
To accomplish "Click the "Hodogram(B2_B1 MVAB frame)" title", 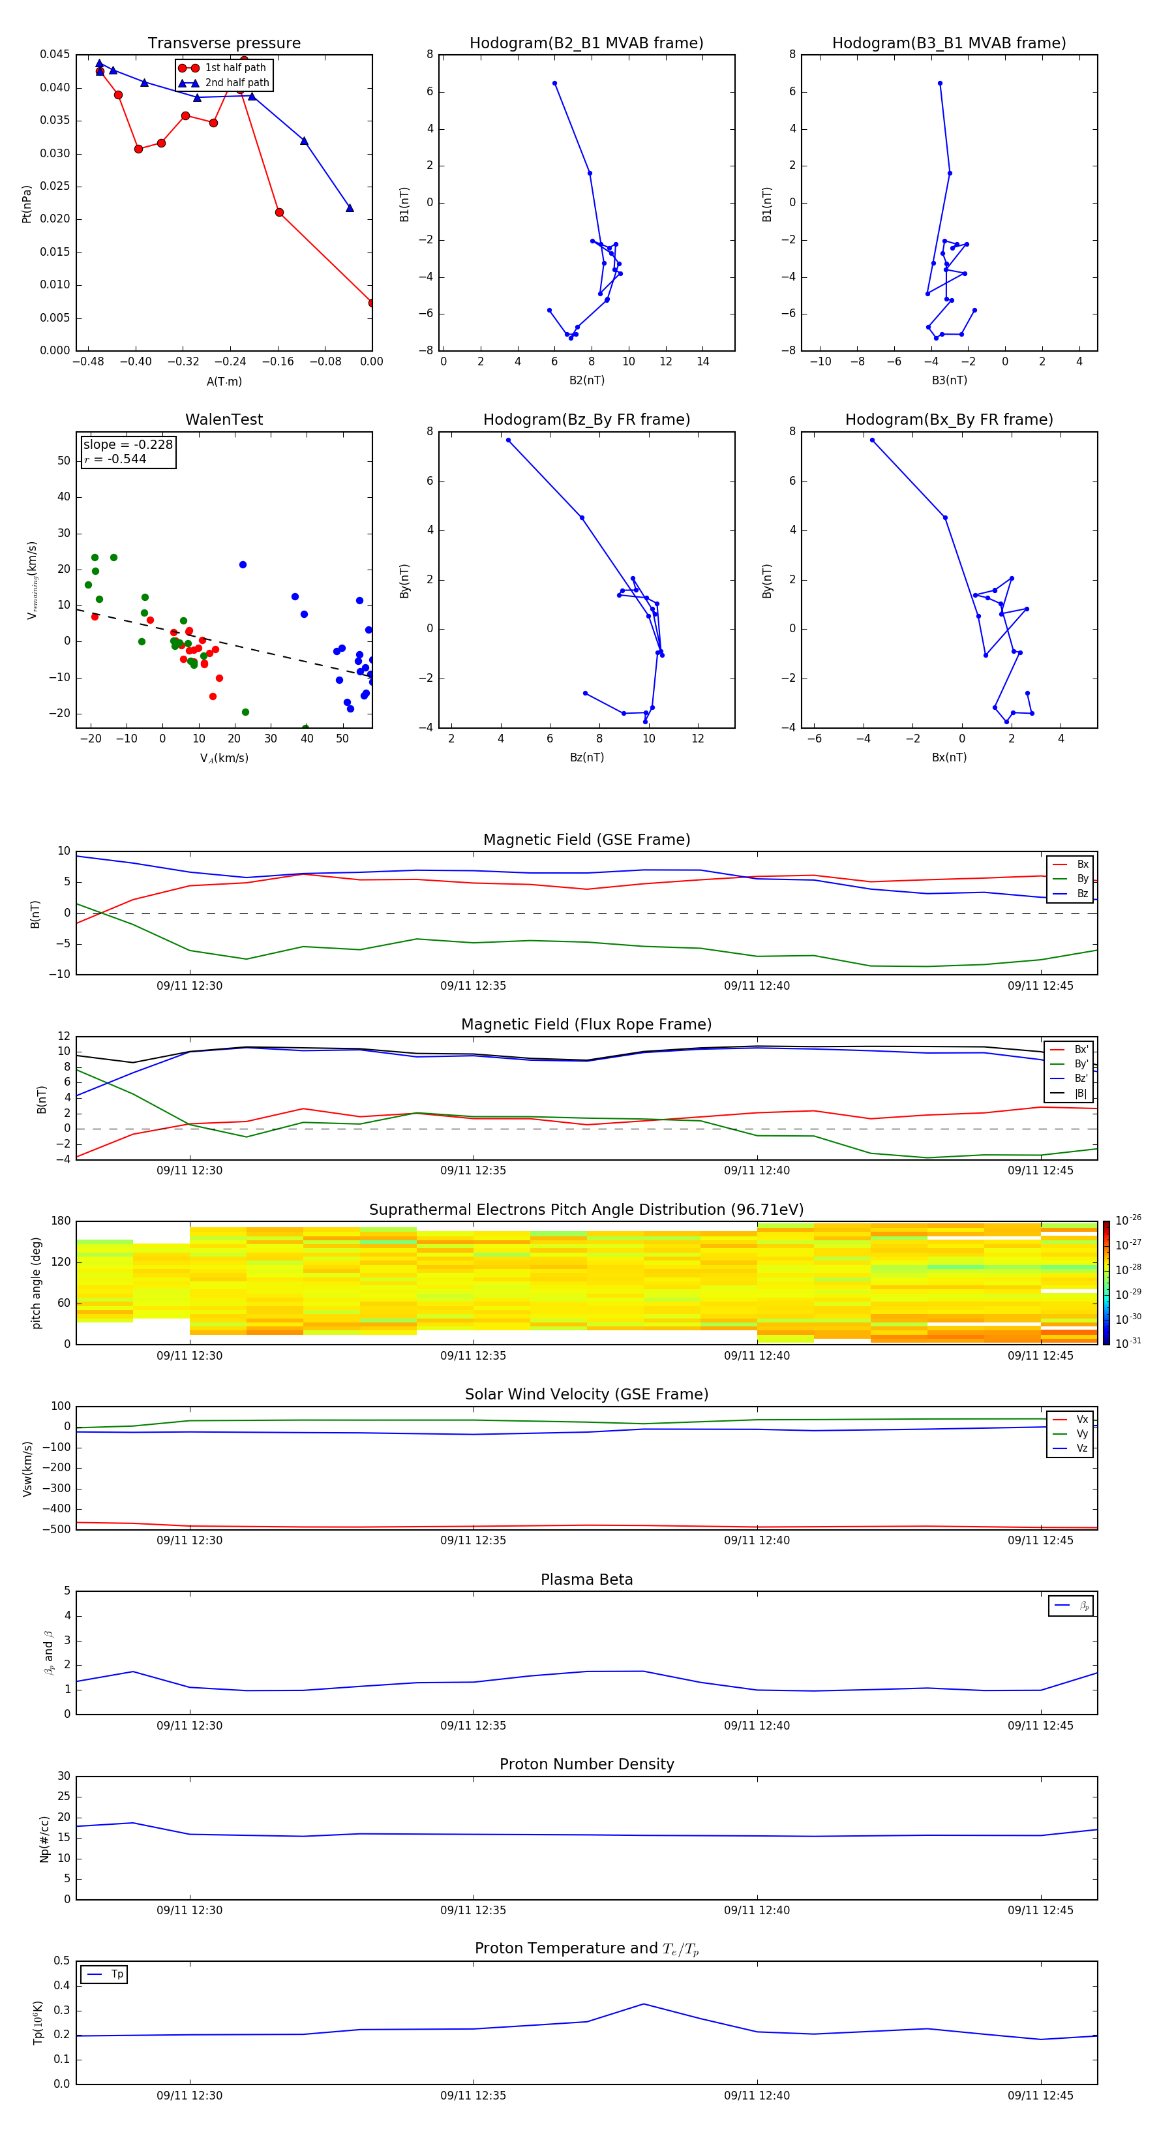I will click(x=586, y=44).
